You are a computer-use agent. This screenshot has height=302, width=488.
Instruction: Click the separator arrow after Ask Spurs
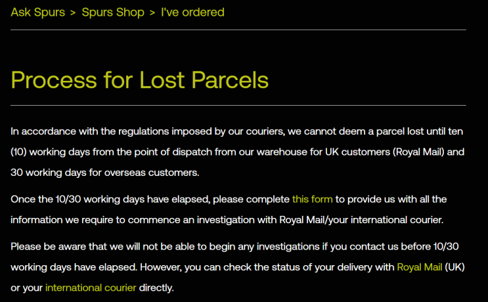(74, 12)
